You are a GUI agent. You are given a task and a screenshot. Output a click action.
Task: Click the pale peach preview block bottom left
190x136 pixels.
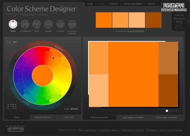coord(99,91)
